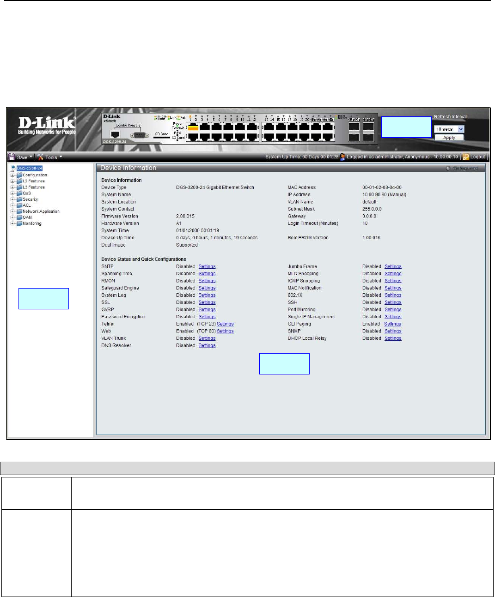Expand the Configuration tree node
495x597 pixels.
point(12,175)
